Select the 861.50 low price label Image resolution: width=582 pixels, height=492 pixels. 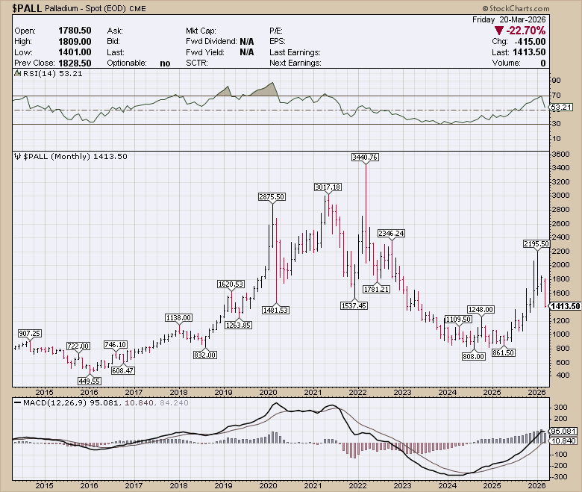(504, 352)
